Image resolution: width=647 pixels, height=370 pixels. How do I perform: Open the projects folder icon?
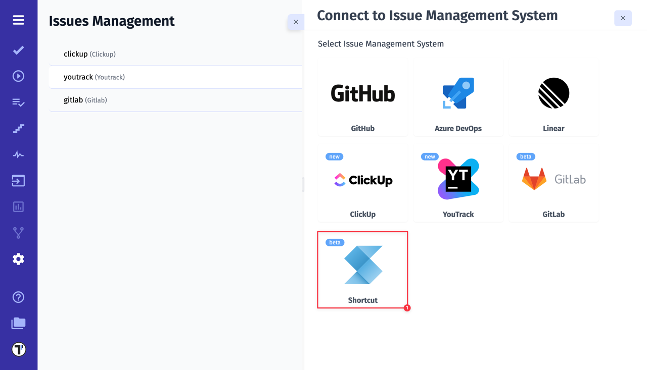18,323
